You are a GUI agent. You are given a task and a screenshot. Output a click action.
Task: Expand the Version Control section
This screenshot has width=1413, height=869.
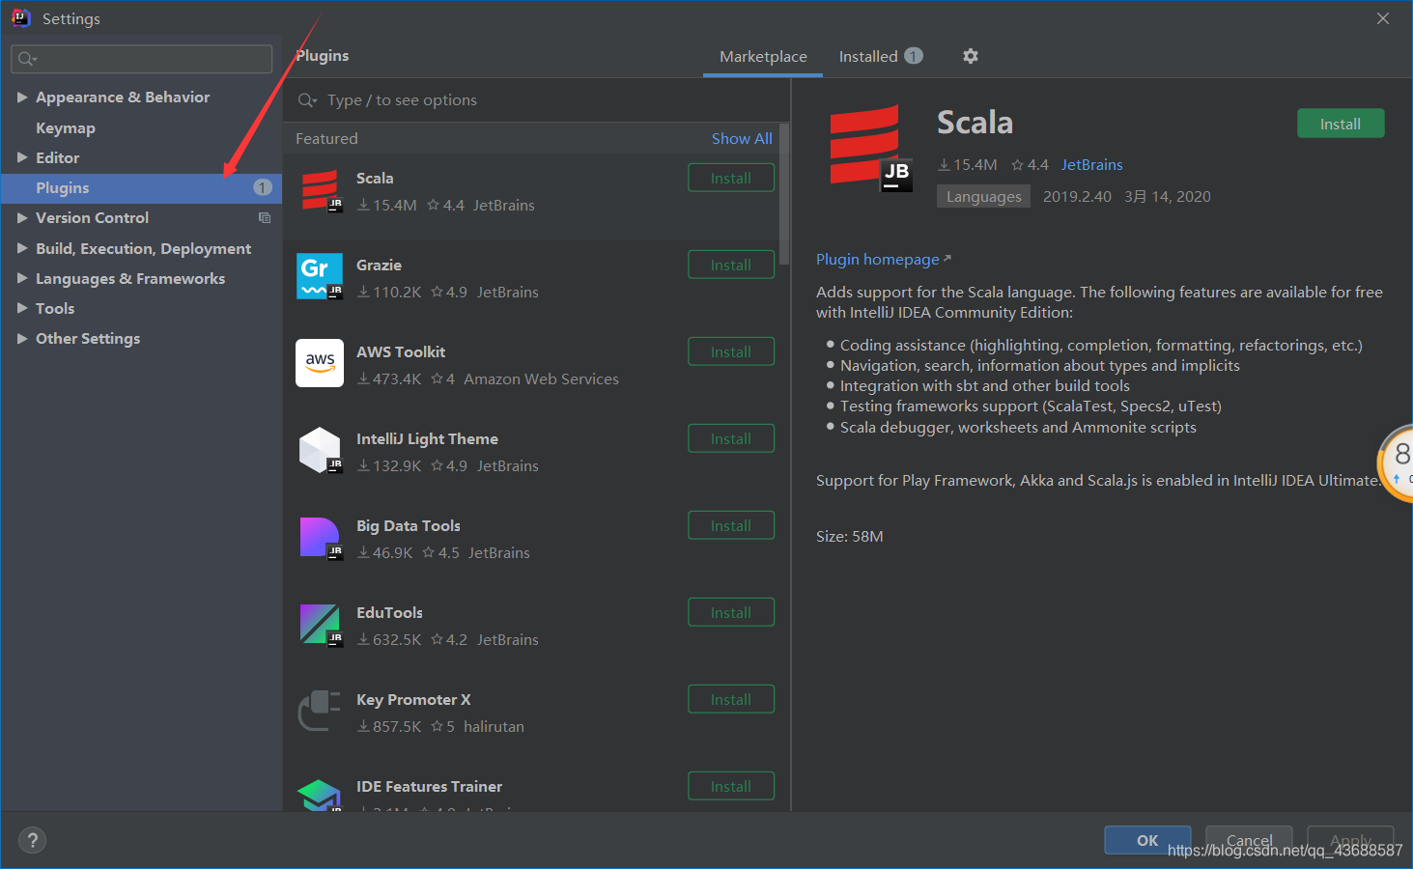click(x=21, y=218)
